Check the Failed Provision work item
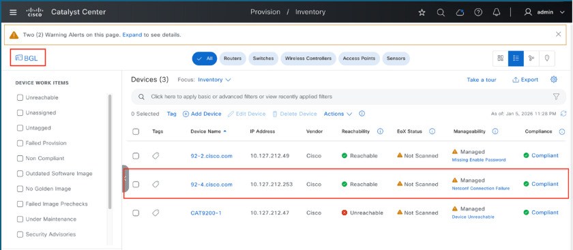Image resolution: width=573 pixels, height=250 pixels. (x=20, y=143)
